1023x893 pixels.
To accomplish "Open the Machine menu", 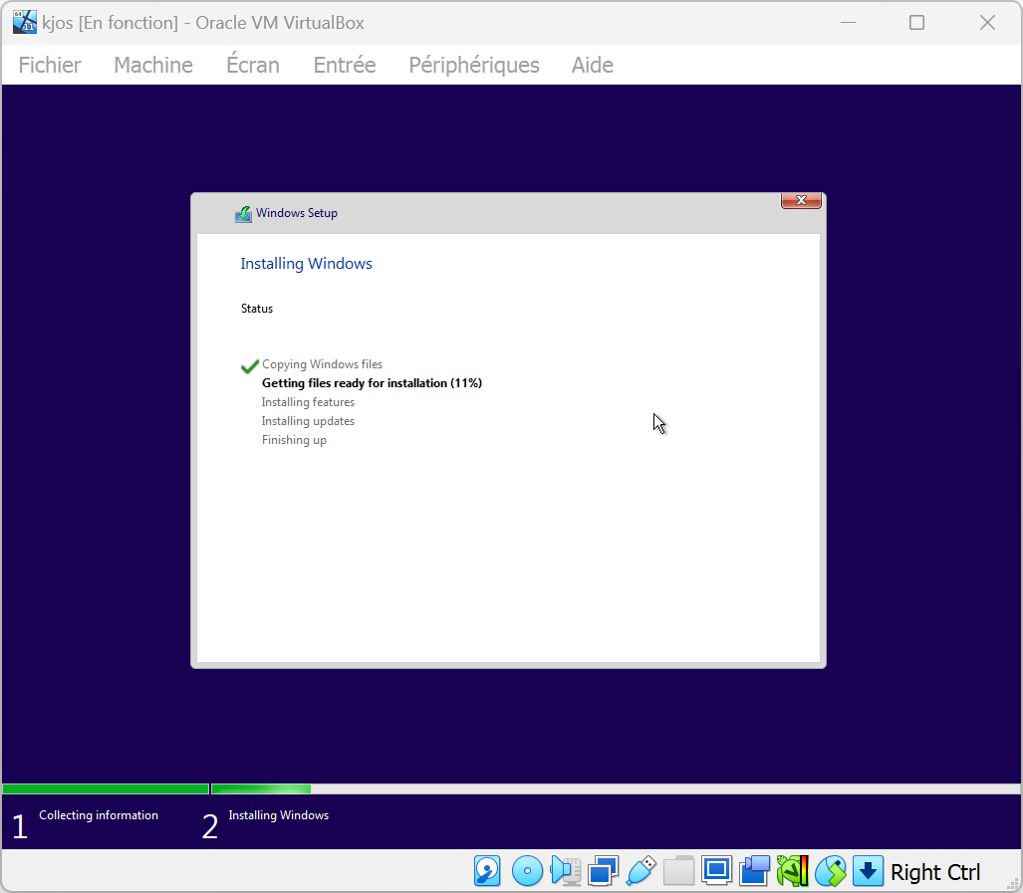I will [x=153, y=65].
